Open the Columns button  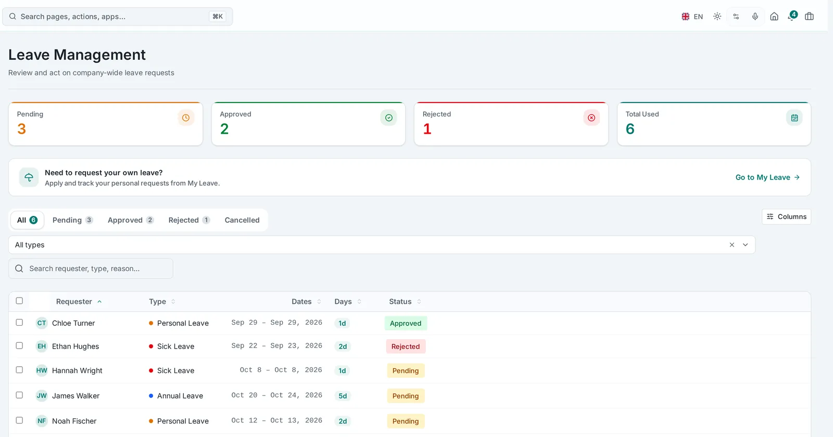786,217
